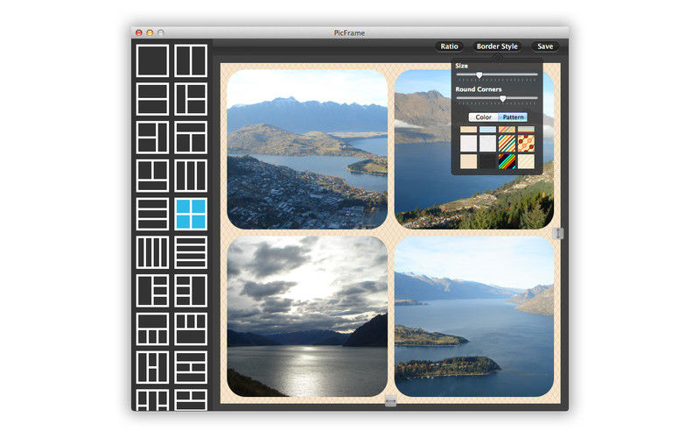
Task: Click the Round Corners slider handle
Action: tap(502, 99)
